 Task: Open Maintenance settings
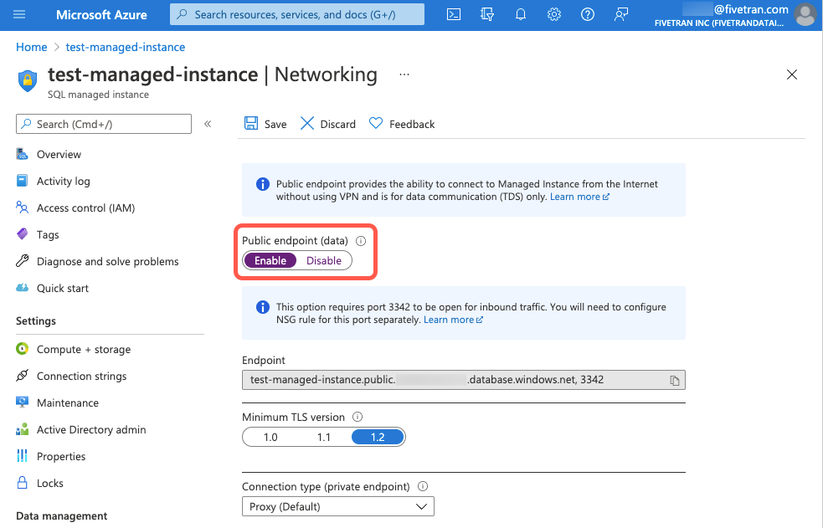pyautogui.click(x=68, y=403)
